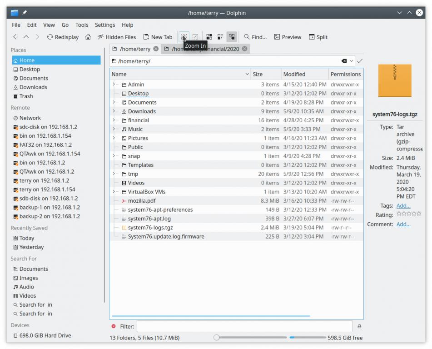Click the Find button
This screenshot has width=432, height=349.
pos(255,37)
